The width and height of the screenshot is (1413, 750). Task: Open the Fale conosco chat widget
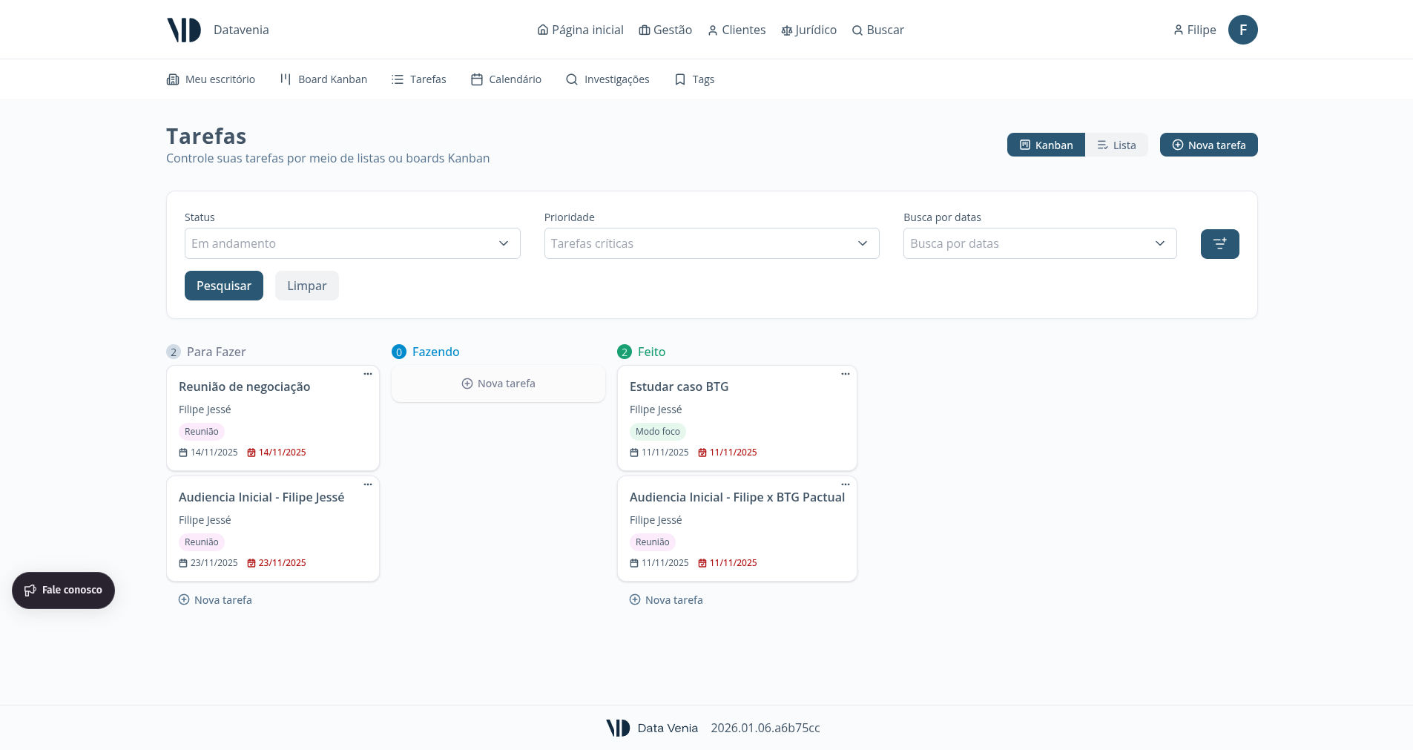point(63,590)
